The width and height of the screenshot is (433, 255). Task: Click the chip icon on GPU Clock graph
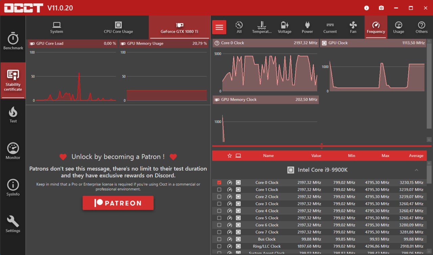(x=324, y=43)
